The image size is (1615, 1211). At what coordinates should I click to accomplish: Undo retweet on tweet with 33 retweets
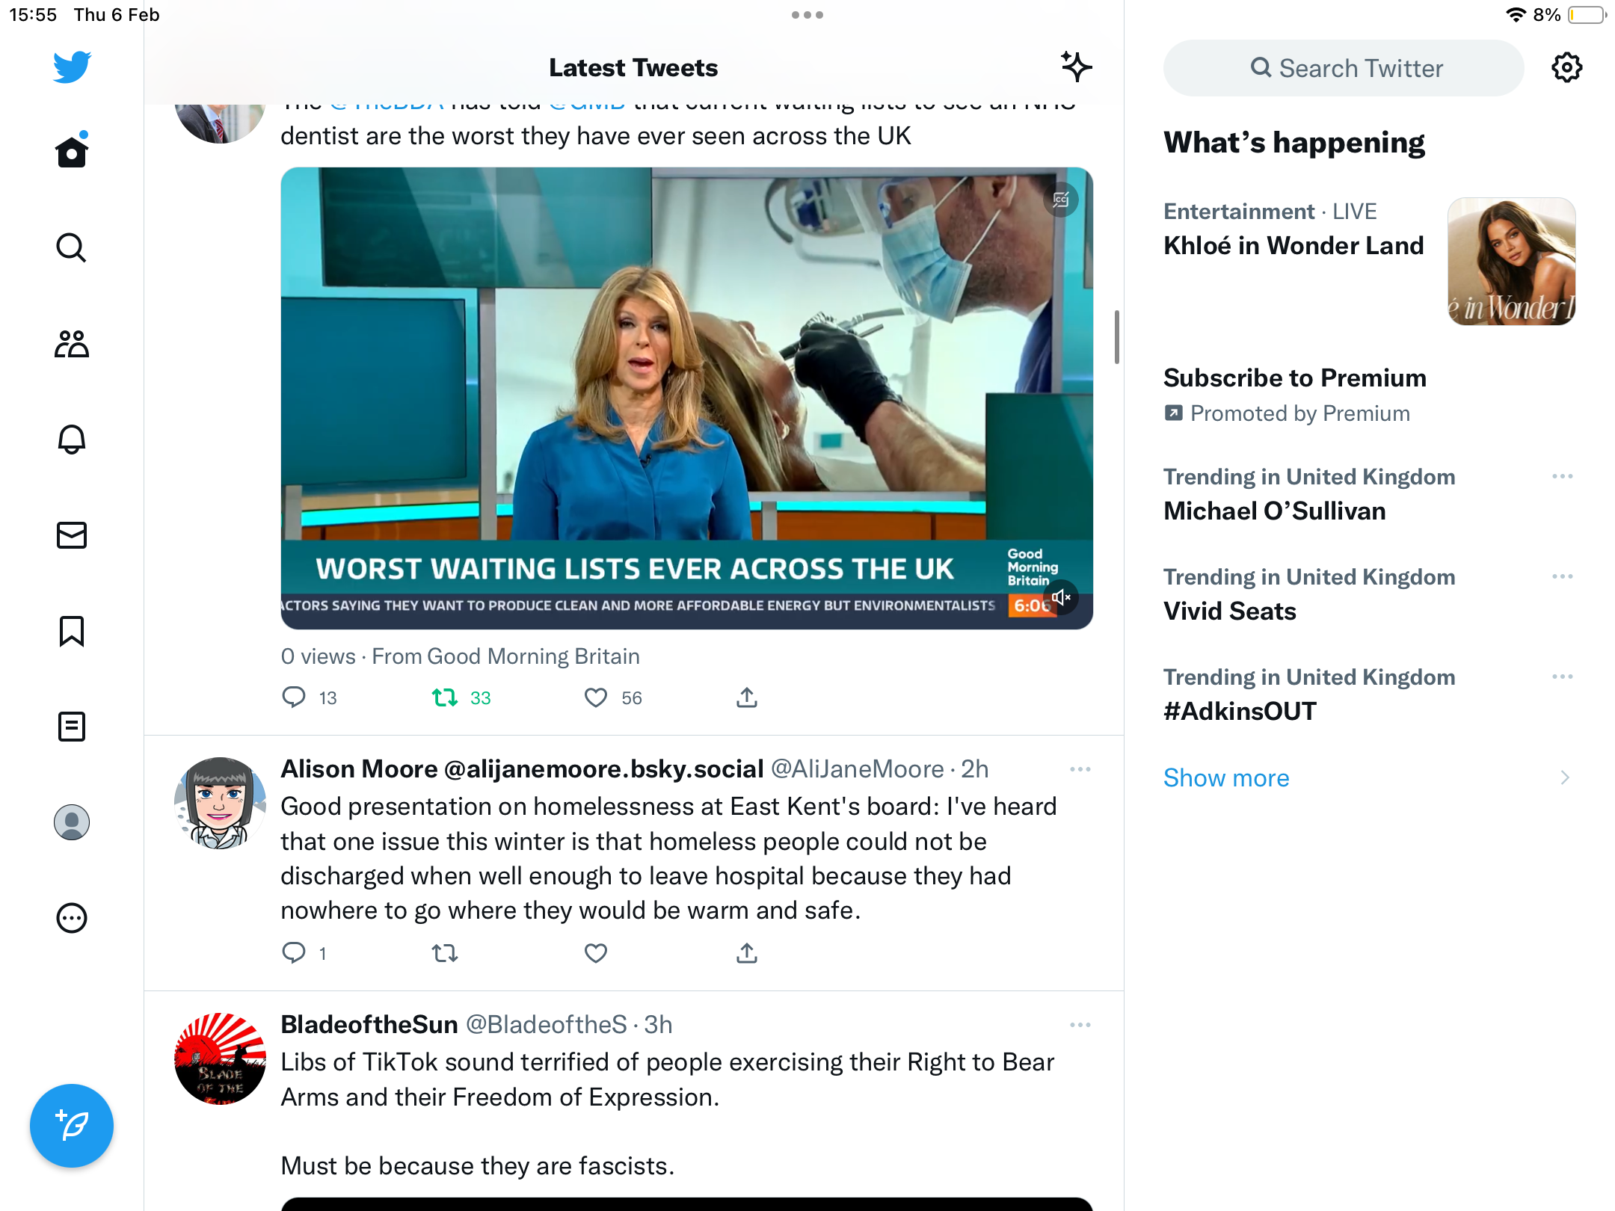445,697
